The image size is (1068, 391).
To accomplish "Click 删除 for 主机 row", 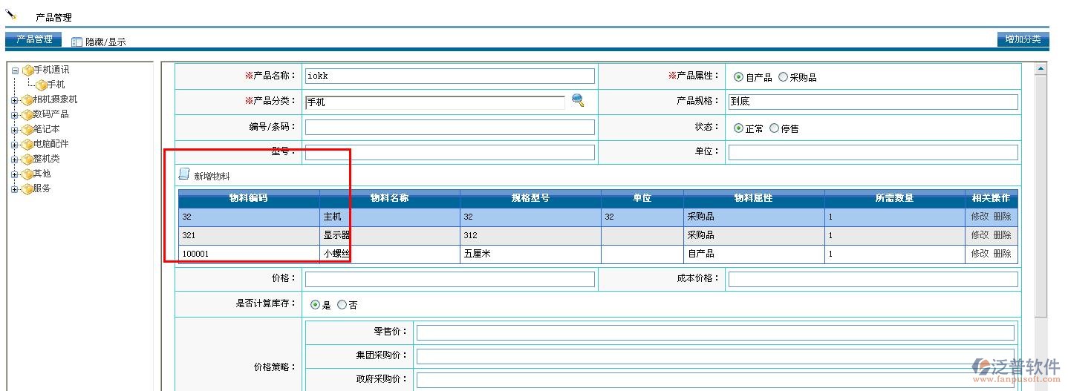I will pyautogui.click(x=1002, y=217).
